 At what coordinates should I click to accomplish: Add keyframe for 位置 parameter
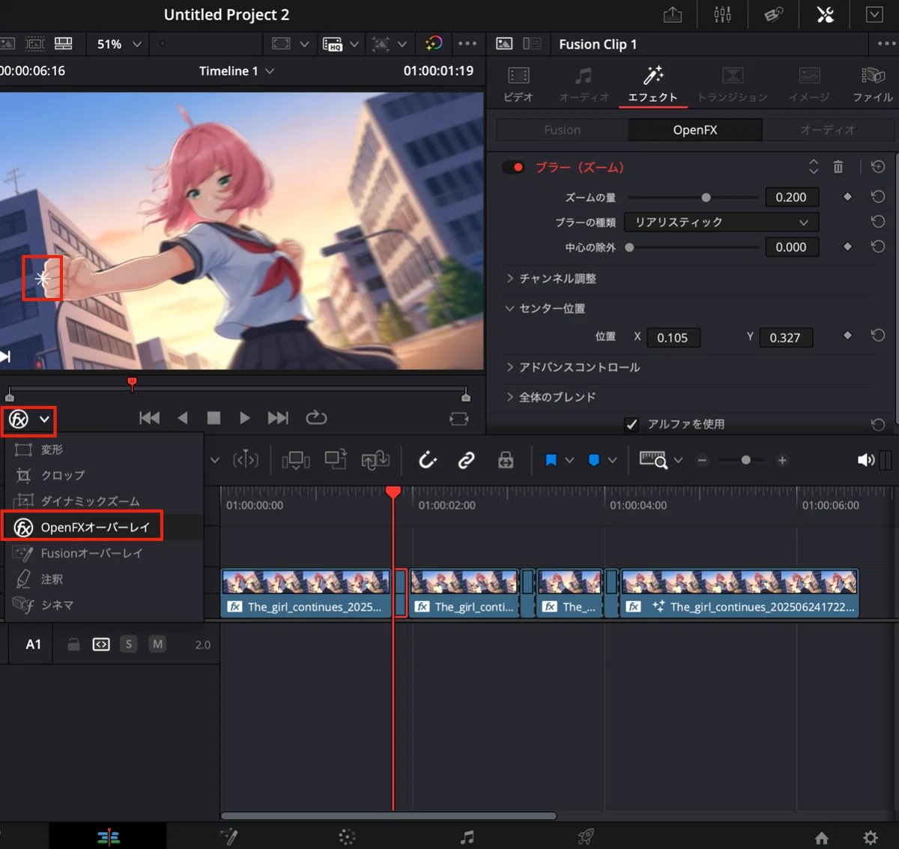[847, 336]
